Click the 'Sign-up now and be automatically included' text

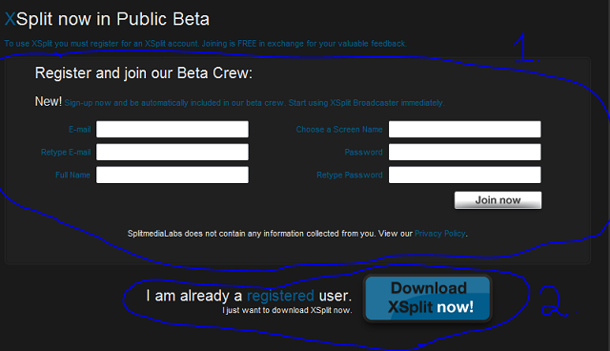pos(254,103)
